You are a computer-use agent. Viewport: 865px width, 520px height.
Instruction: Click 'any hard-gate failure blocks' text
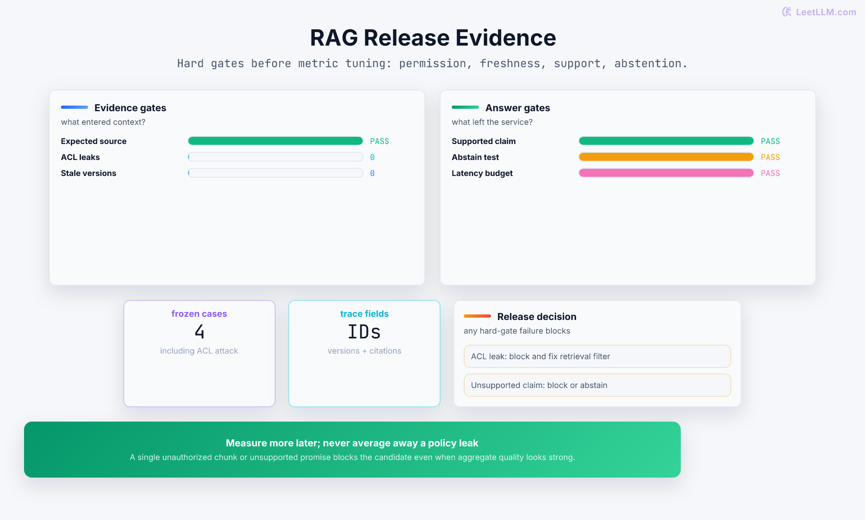pyautogui.click(x=517, y=331)
